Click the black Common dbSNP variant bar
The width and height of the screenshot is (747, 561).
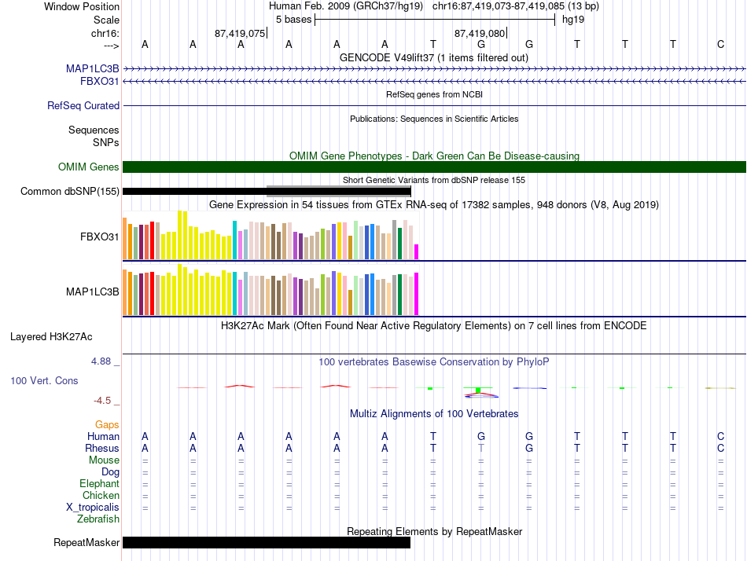267,192
